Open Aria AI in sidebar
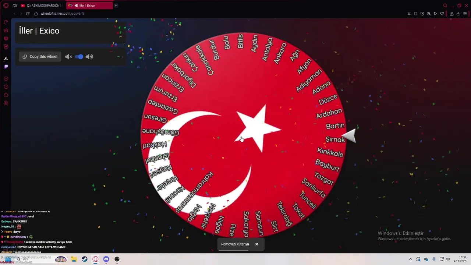The image size is (471, 265). [x=6, y=59]
